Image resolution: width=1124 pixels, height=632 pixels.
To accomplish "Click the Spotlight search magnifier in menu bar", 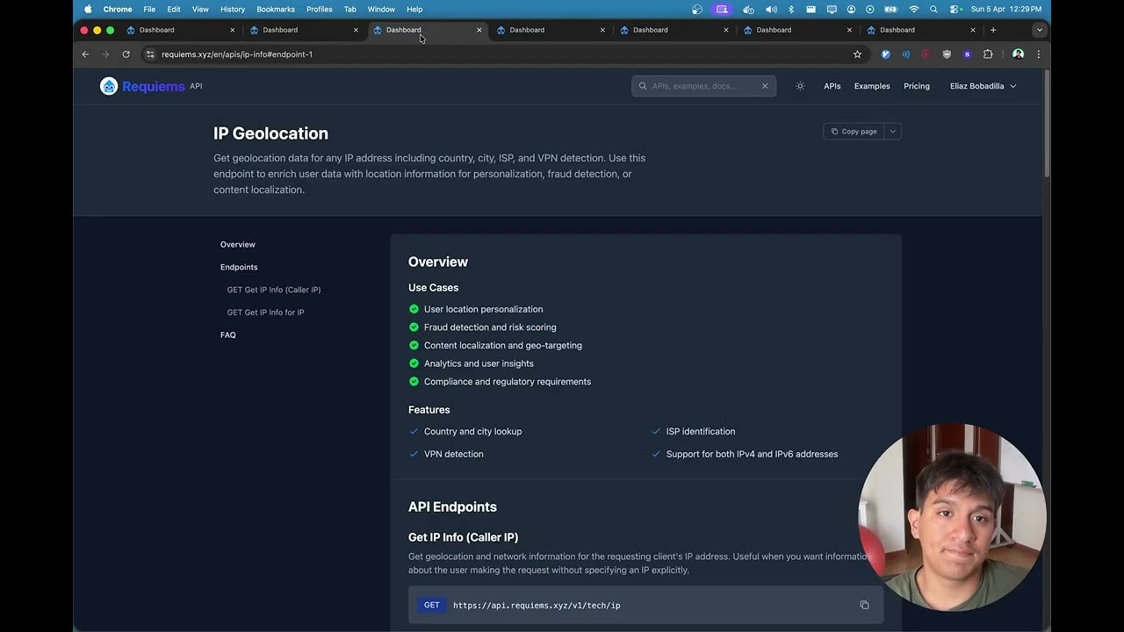I will (933, 9).
